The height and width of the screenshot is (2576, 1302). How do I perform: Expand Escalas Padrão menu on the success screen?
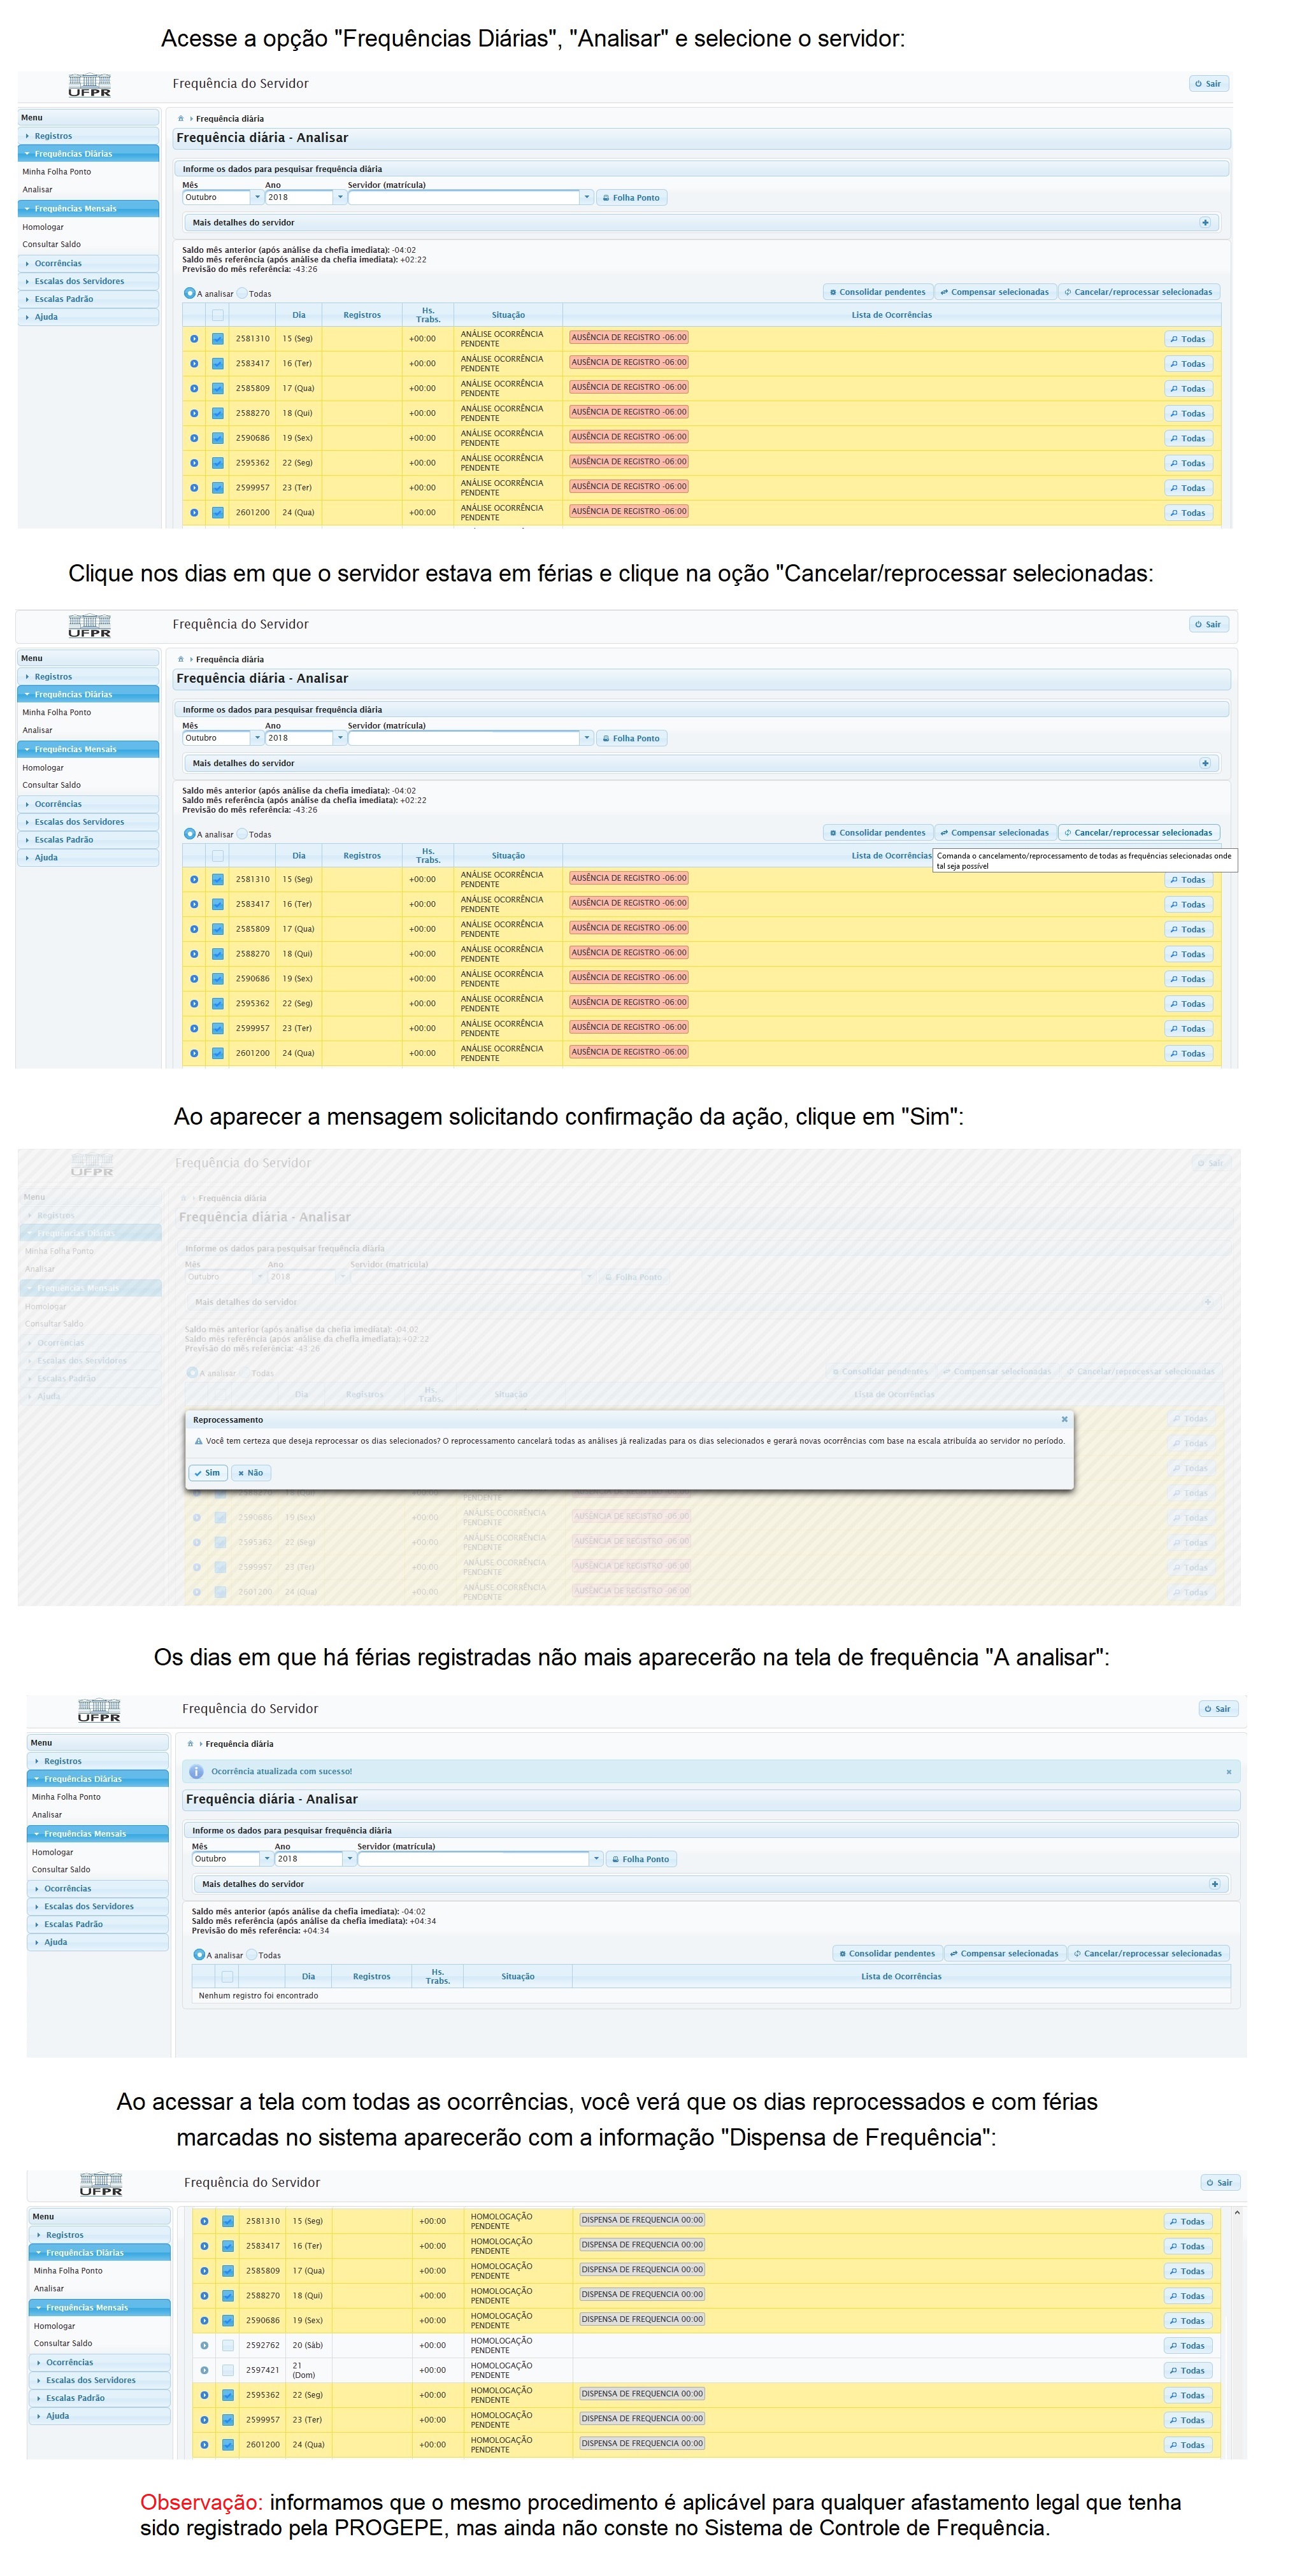point(97,1924)
